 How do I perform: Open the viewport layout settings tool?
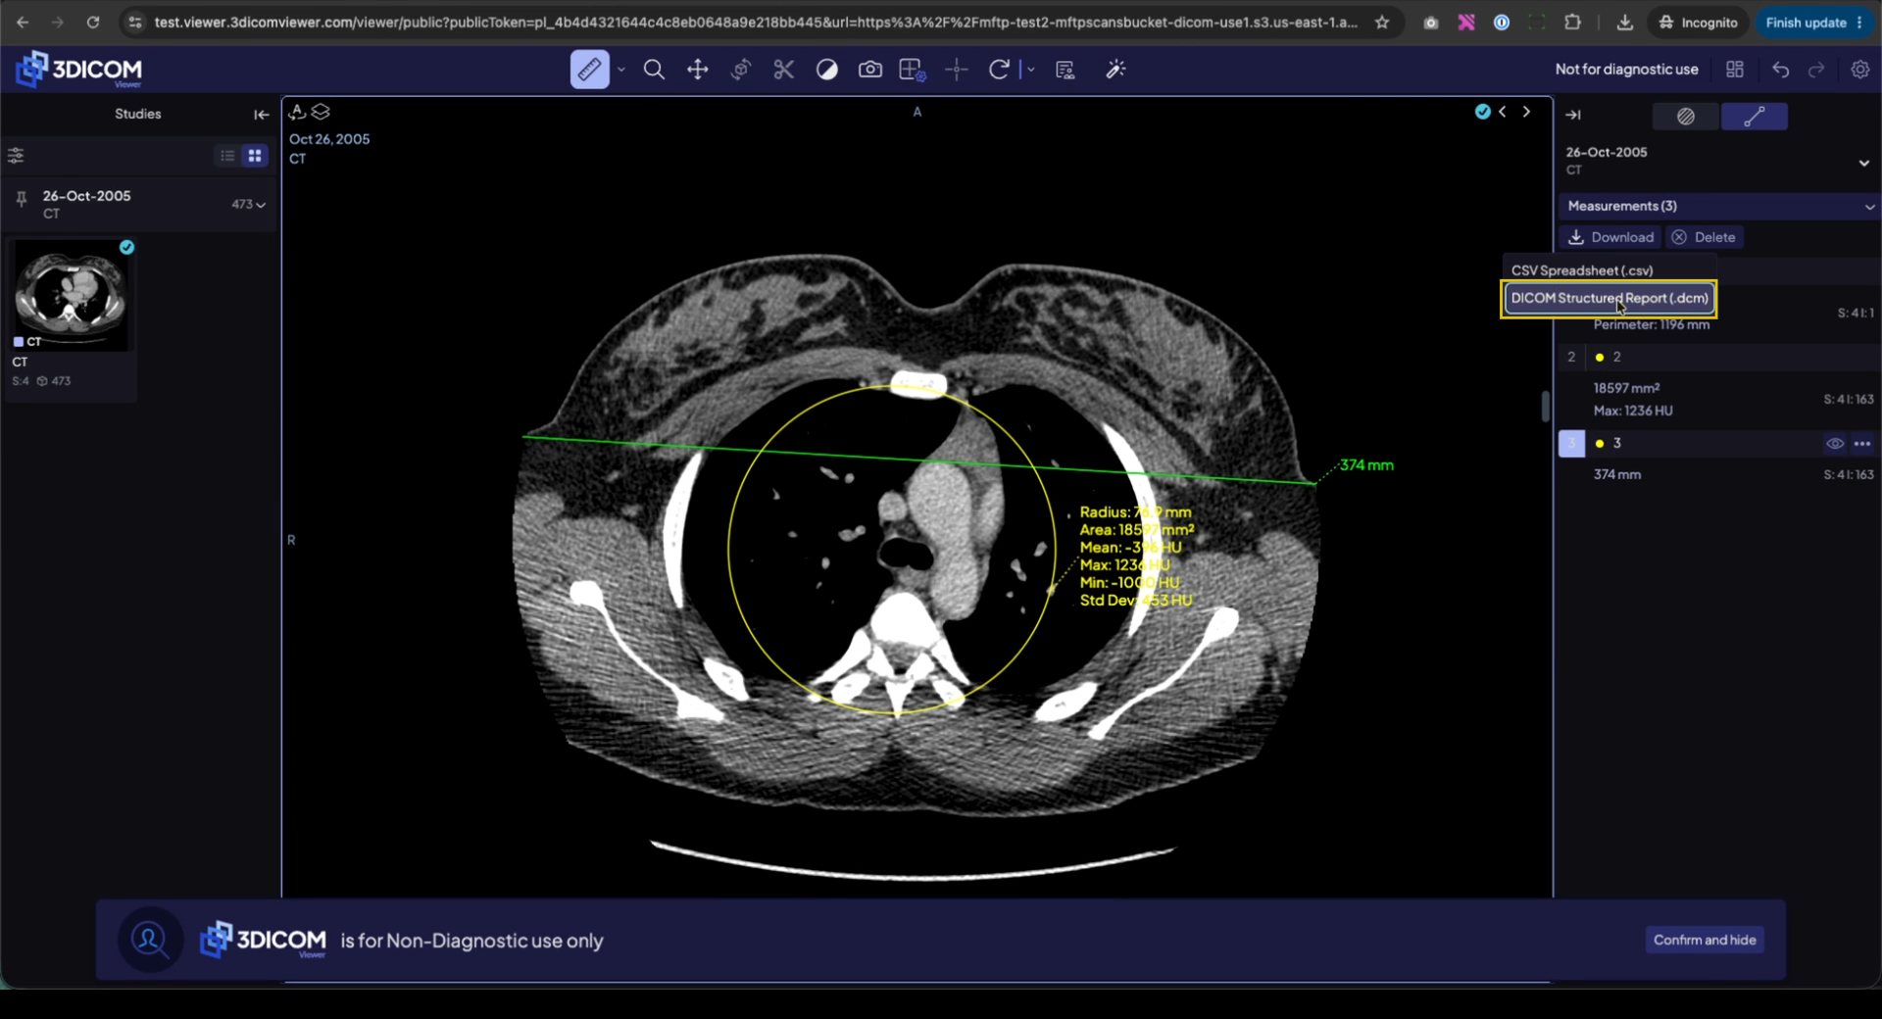(x=913, y=70)
